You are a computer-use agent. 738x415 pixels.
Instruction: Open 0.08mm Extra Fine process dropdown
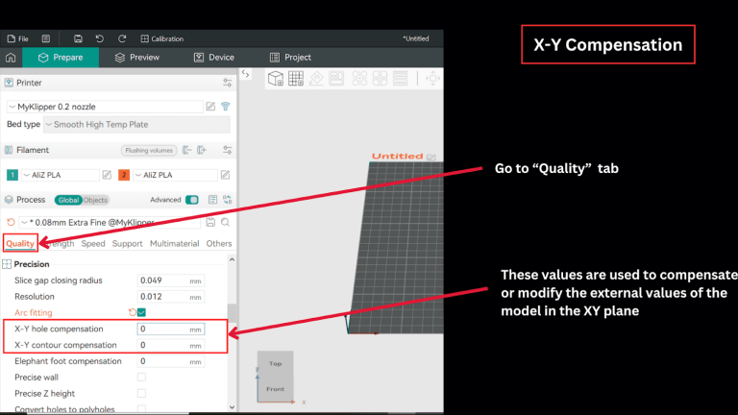(x=110, y=223)
